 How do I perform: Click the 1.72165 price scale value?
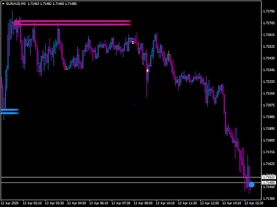tap(269, 94)
